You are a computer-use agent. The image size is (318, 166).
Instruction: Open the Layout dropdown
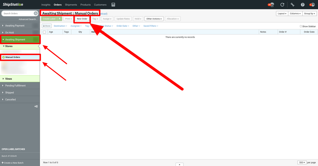point(282,13)
